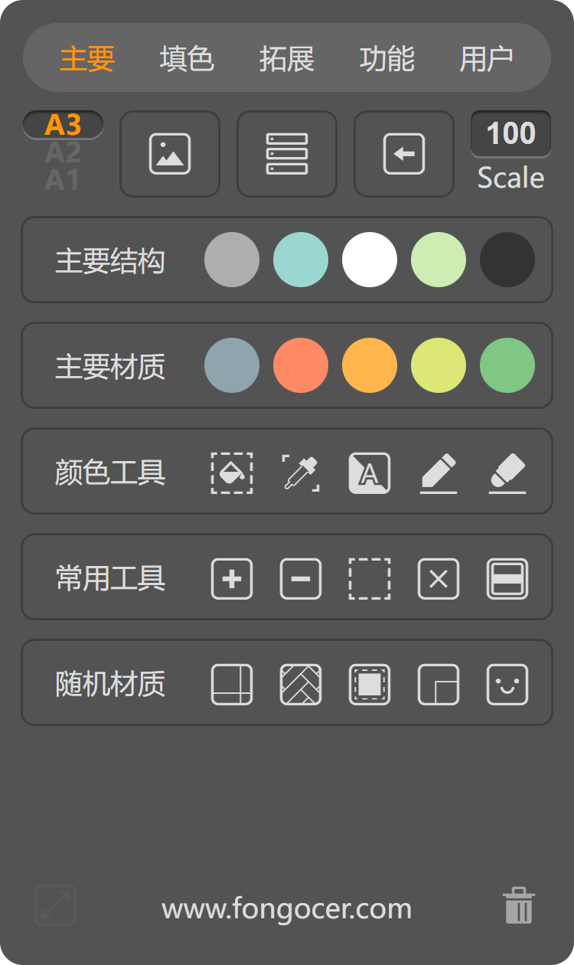Click the pencil edit color tool

pyautogui.click(x=439, y=473)
